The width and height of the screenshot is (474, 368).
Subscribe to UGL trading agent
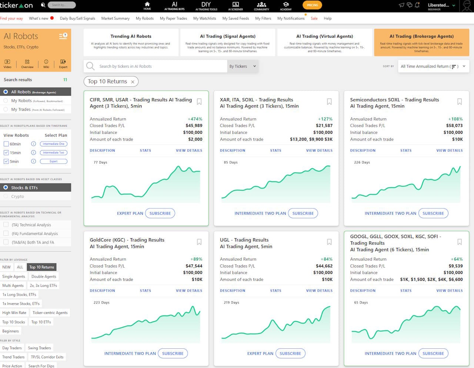pos(290,354)
